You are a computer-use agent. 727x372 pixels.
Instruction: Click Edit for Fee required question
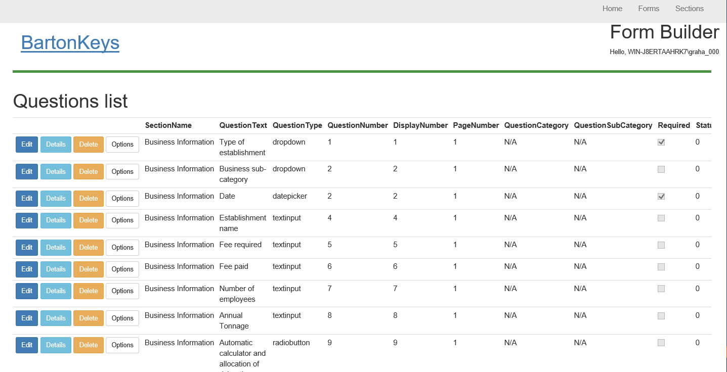pos(27,248)
